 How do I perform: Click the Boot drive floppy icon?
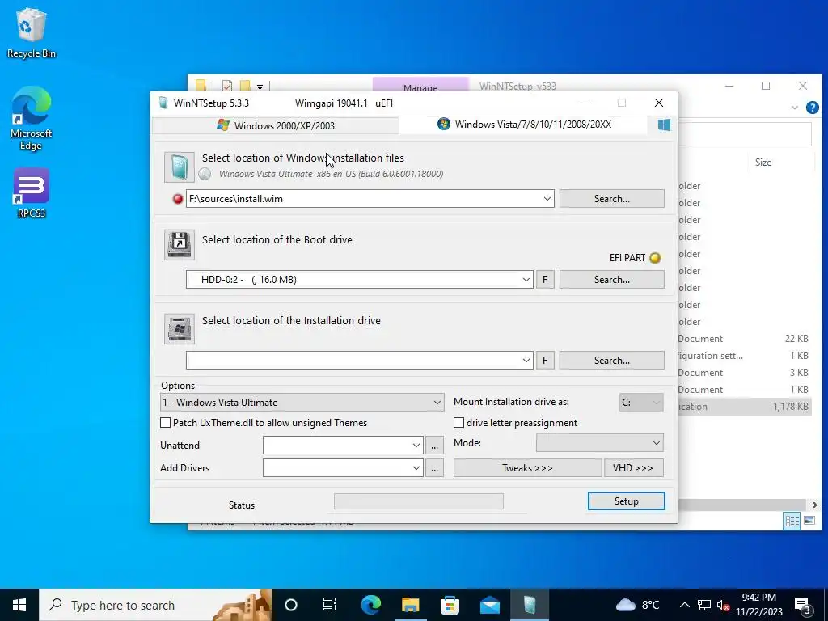(x=179, y=245)
